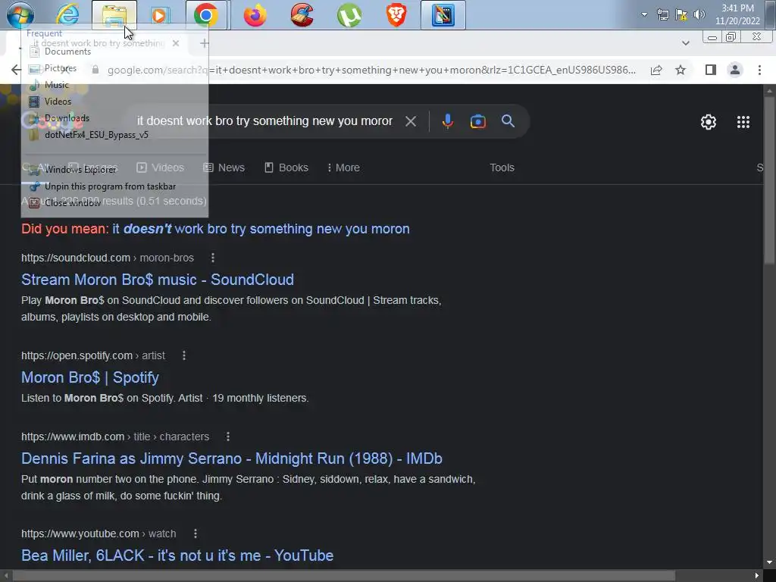776x582 pixels.
Task: Switch to the Books results tab
Action: tap(286, 167)
